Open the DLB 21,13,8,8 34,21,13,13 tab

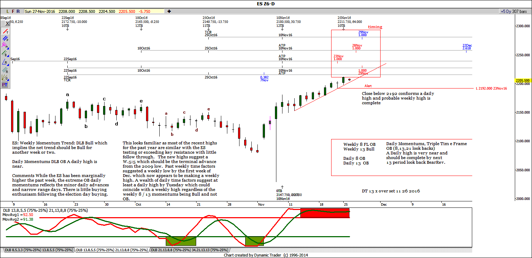[189, 250]
